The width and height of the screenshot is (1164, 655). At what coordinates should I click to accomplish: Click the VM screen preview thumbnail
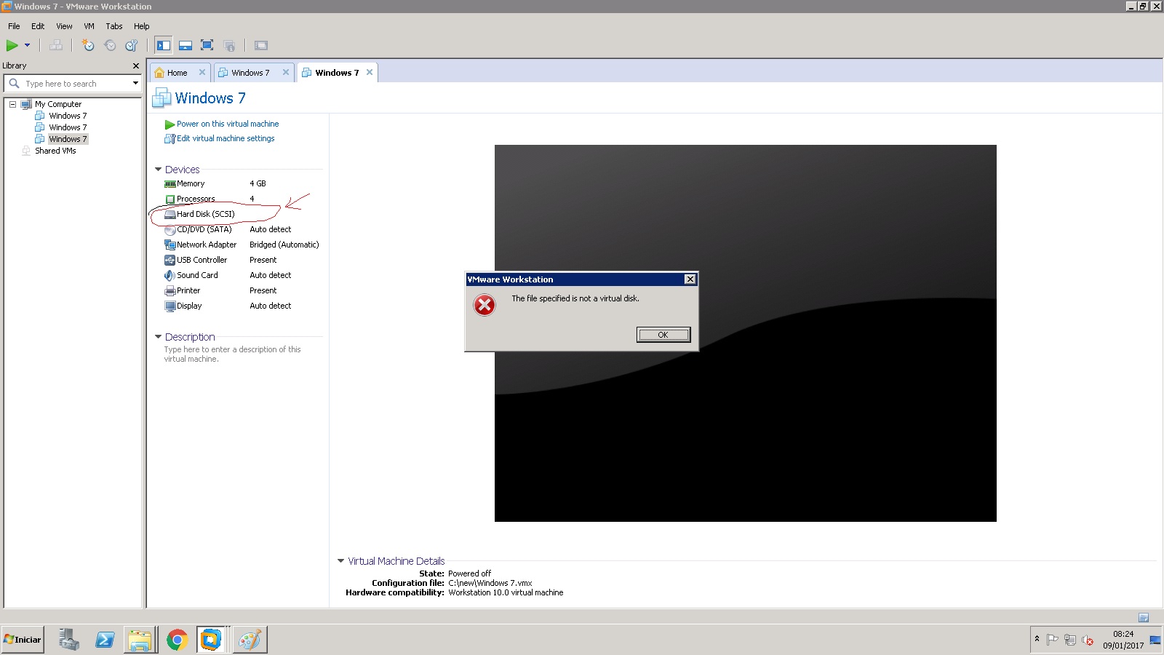click(746, 333)
